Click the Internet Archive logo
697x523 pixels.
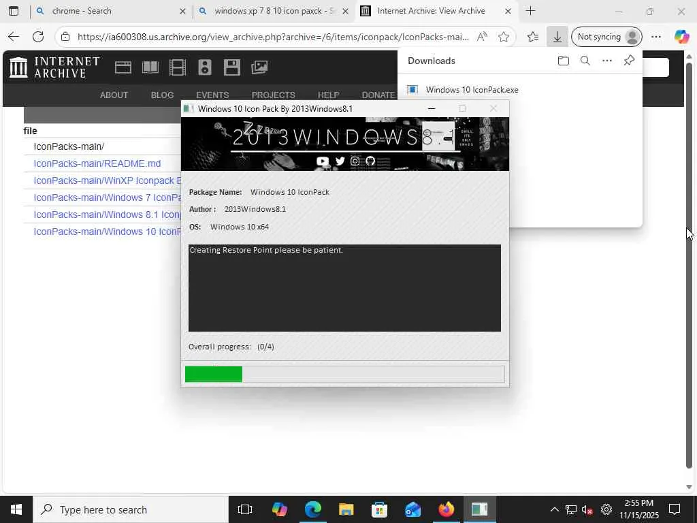pos(54,67)
